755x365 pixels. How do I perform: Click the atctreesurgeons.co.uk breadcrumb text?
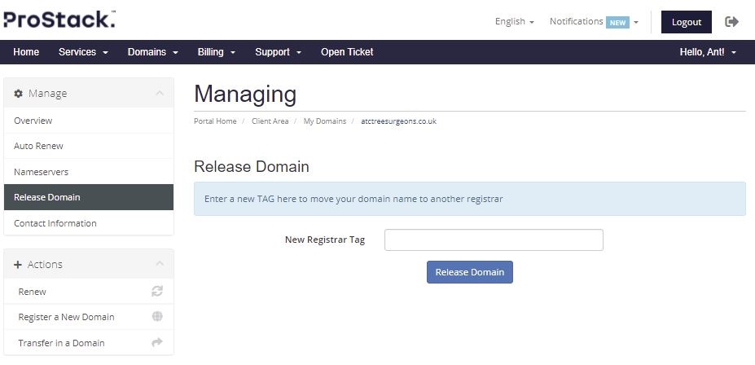[x=399, y=121]
